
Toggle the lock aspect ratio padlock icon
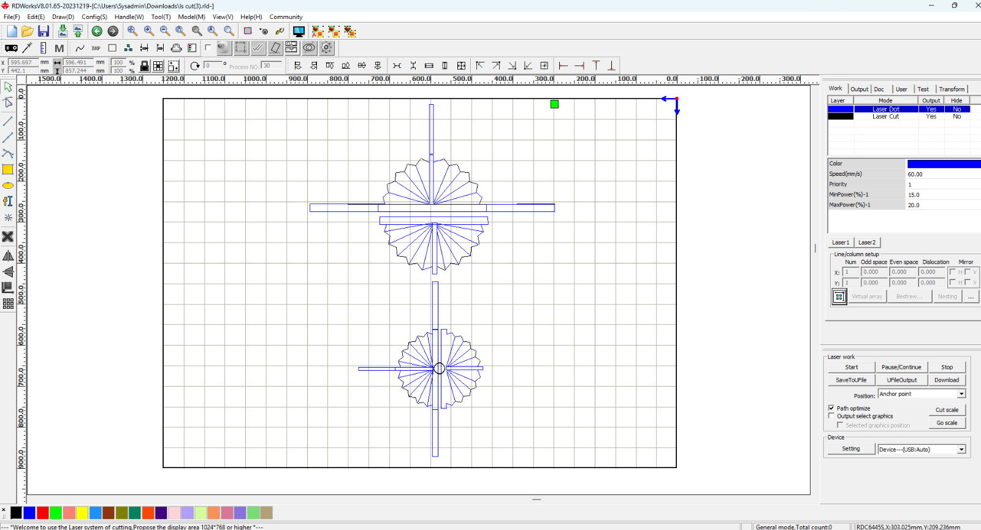point(145,66)
